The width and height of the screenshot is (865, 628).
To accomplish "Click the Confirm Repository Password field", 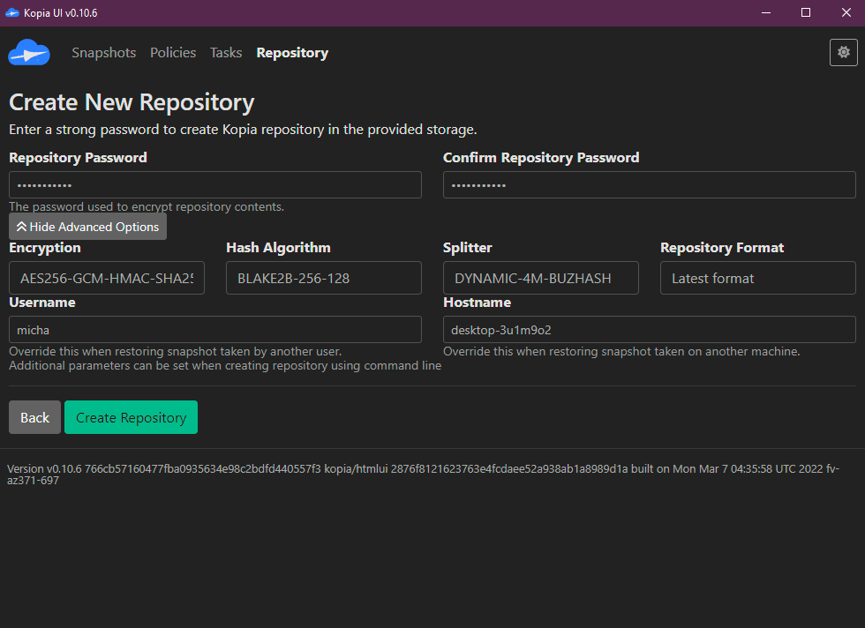I will coord(649,185).
